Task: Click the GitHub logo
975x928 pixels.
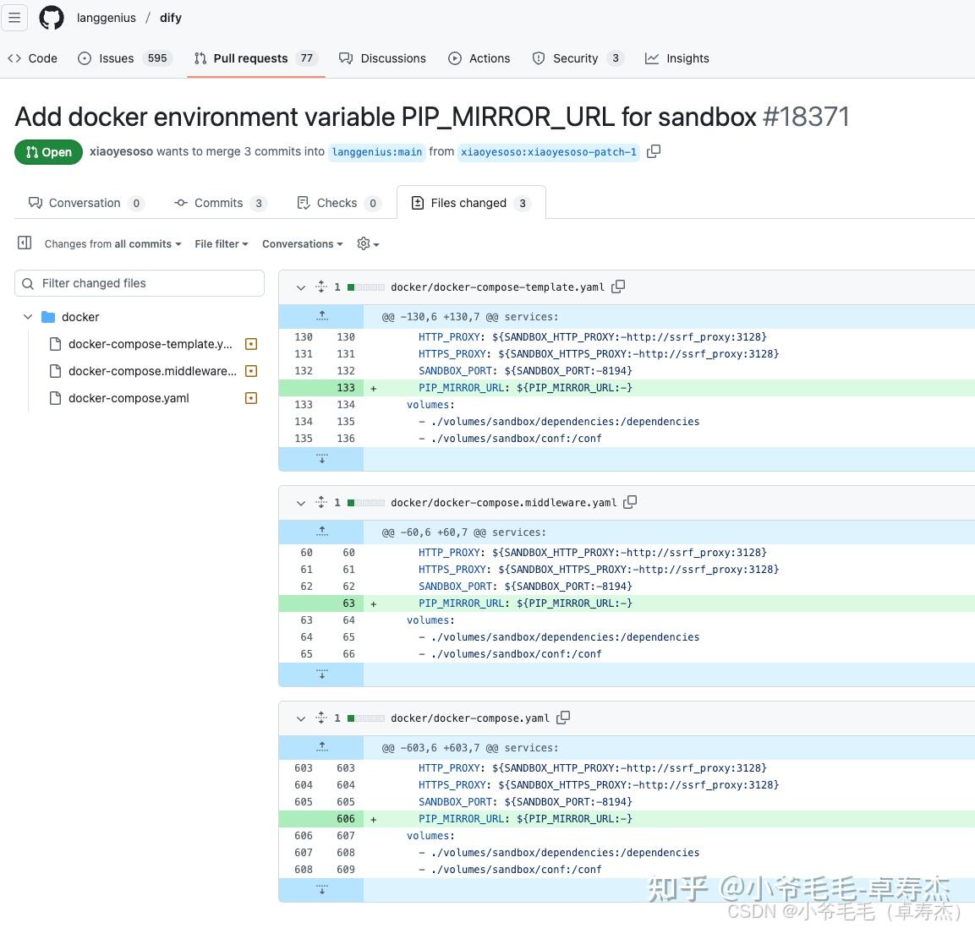Action: tap(51, 18)
